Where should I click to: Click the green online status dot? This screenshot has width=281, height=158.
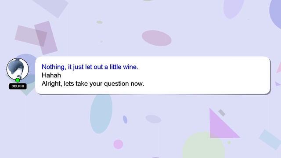[x=18, y=80]
